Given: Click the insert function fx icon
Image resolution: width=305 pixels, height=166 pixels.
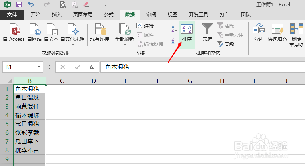Looking at the screenshot, I should [x=91, y=67].
